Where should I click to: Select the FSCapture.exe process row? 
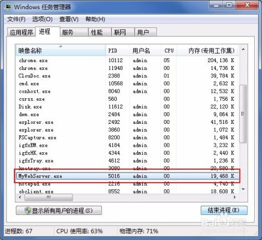click(127, 137)
